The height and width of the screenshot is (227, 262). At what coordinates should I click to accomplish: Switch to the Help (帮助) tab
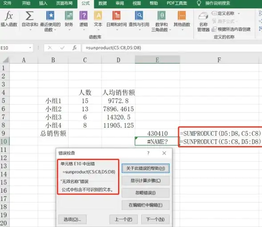154,3
